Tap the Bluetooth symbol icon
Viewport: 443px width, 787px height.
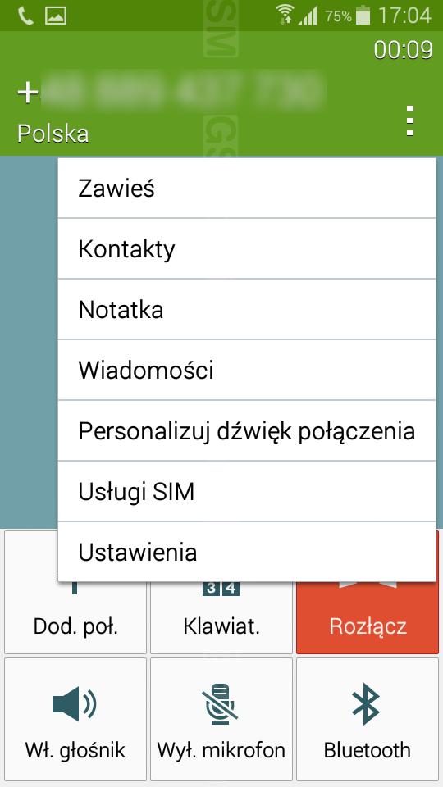point(366,703)
